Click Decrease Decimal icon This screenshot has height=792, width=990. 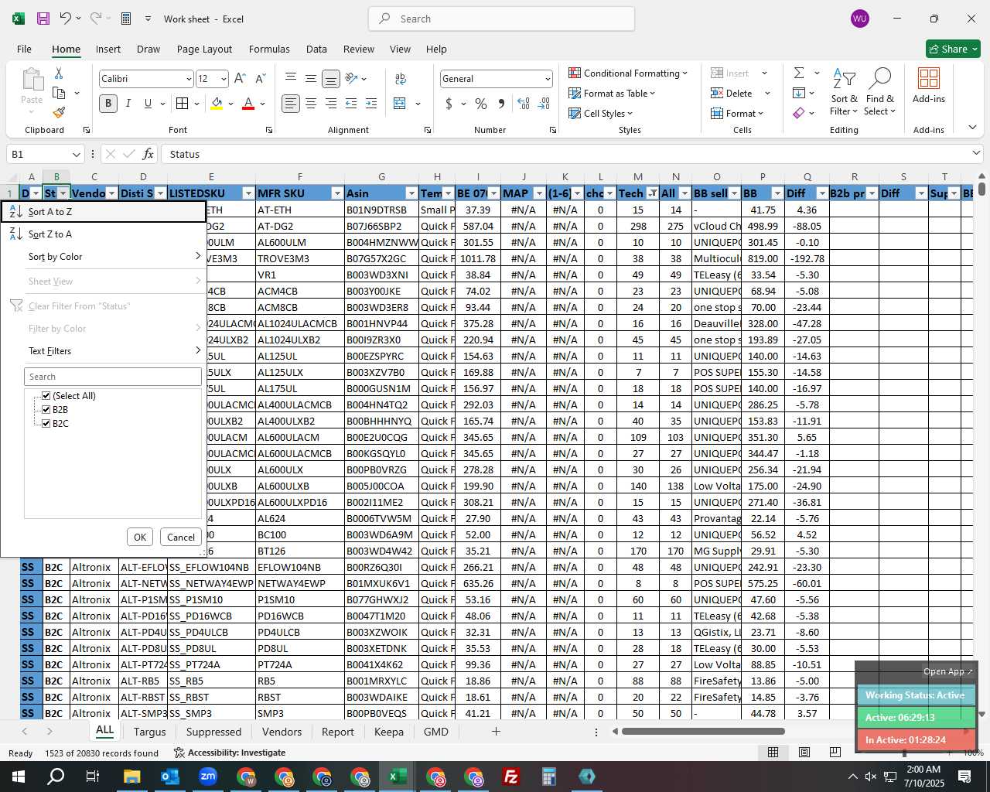pyautogui.click(x=544, y=104)
